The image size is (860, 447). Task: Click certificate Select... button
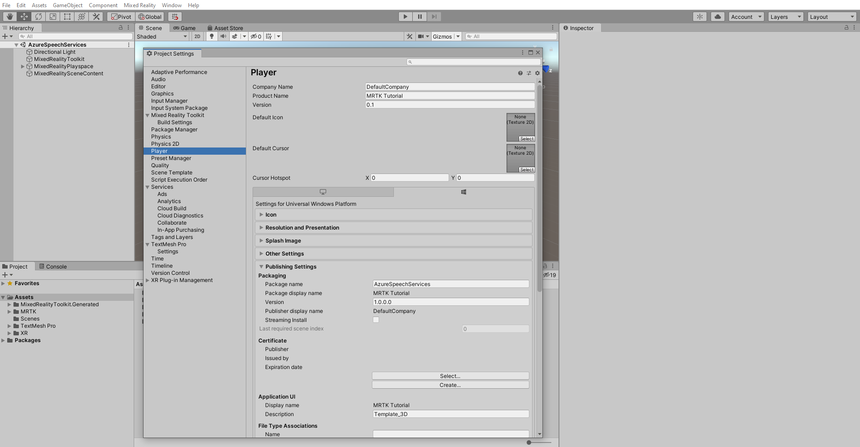point(450,376)
